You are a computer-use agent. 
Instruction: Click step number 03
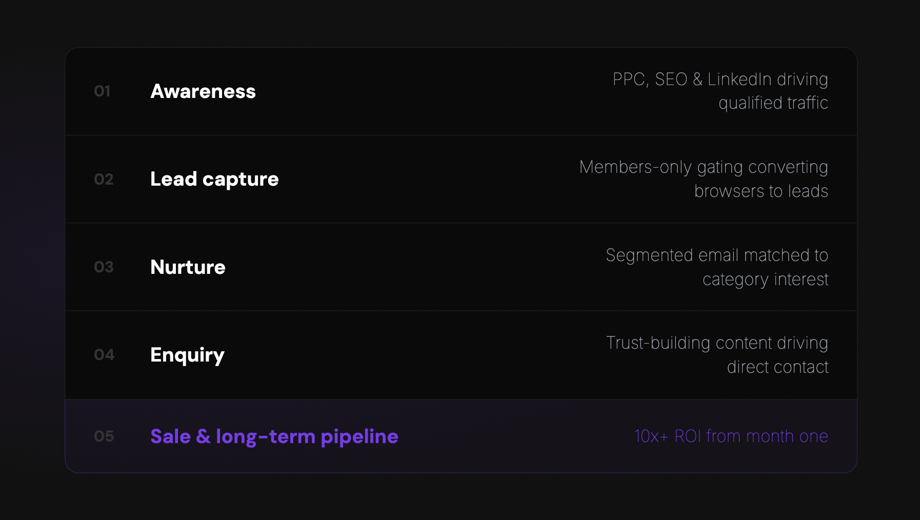tap(104, 267)
